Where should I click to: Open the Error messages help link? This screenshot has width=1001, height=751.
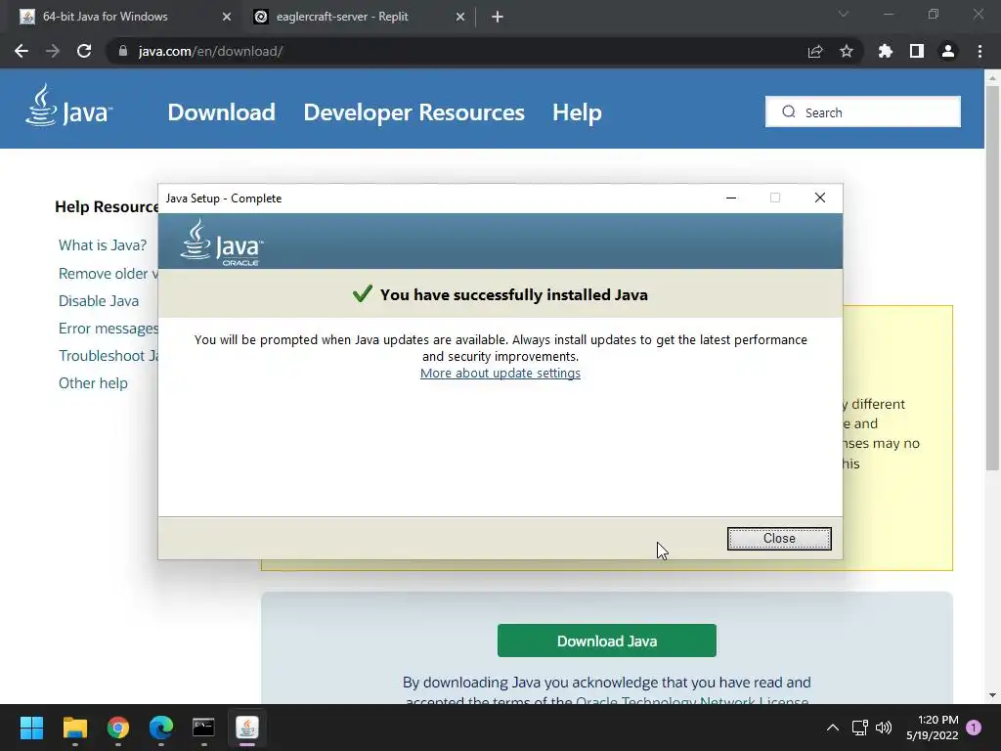109,329
